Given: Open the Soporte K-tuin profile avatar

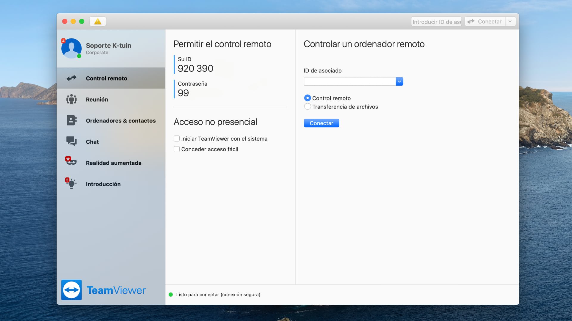Looking at the screenshot, I should tap(71, 48).
